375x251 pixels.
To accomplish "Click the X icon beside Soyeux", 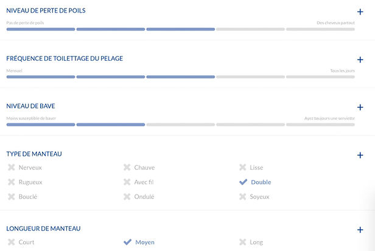I will [242, 197].
